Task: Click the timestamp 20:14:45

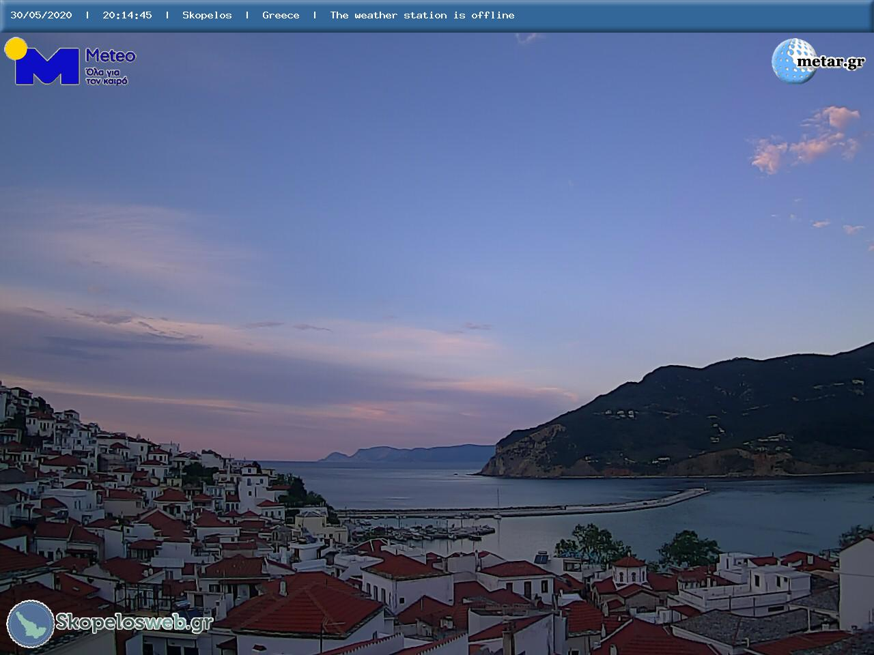Action: pos(127,15)
